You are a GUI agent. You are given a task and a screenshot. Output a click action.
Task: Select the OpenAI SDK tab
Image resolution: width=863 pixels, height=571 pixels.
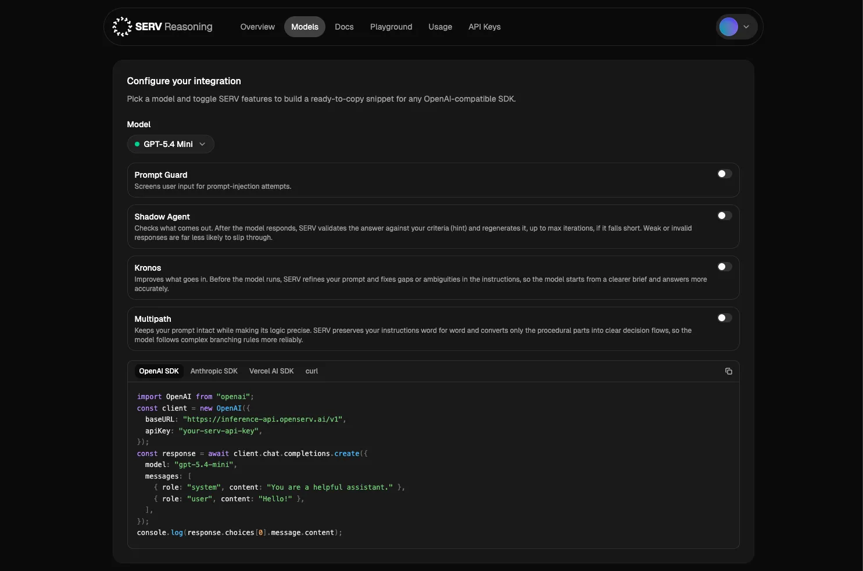click(x=159, y=371)
